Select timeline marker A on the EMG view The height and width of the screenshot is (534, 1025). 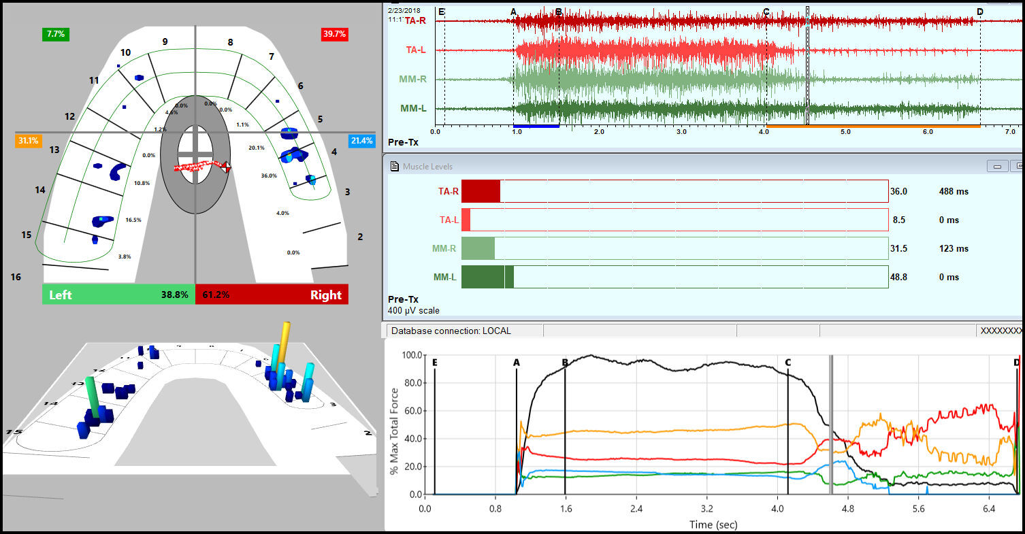[513, 12]
